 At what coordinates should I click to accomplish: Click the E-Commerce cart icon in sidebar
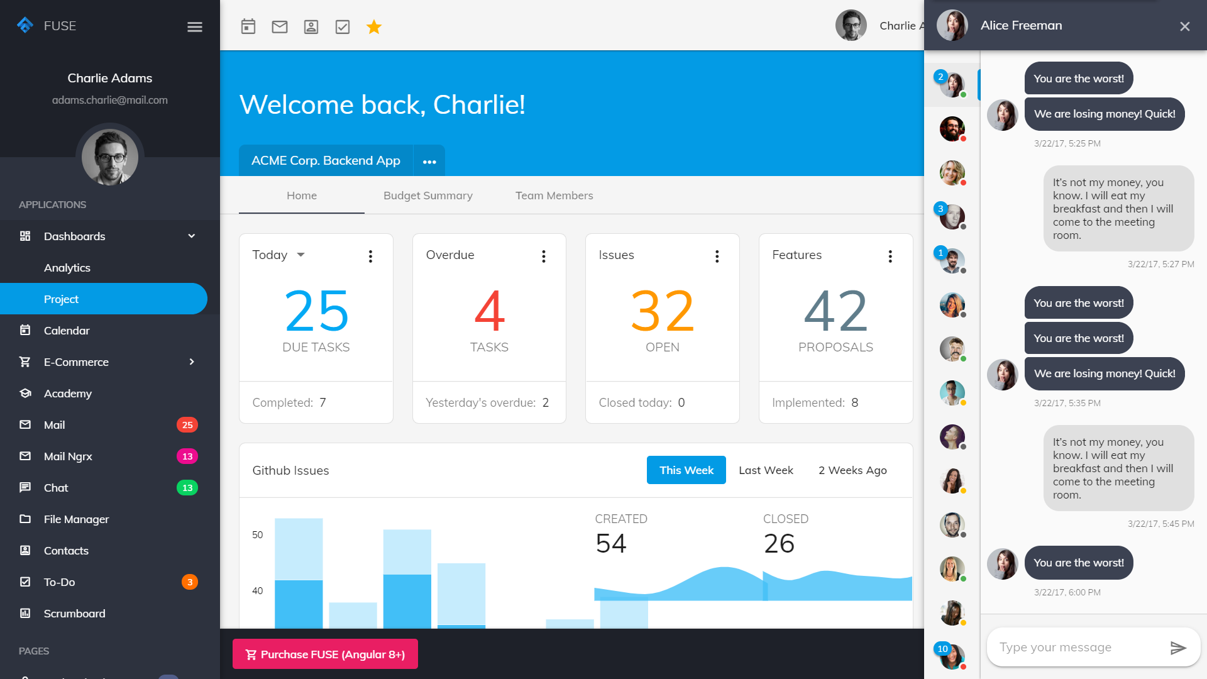pos(25,362)
